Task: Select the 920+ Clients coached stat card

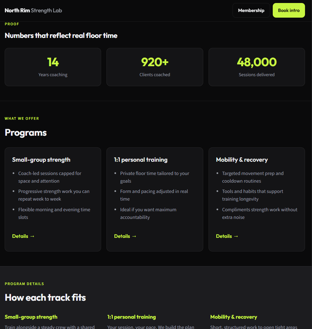Action: pyautogui.click(x=155, y=67)
